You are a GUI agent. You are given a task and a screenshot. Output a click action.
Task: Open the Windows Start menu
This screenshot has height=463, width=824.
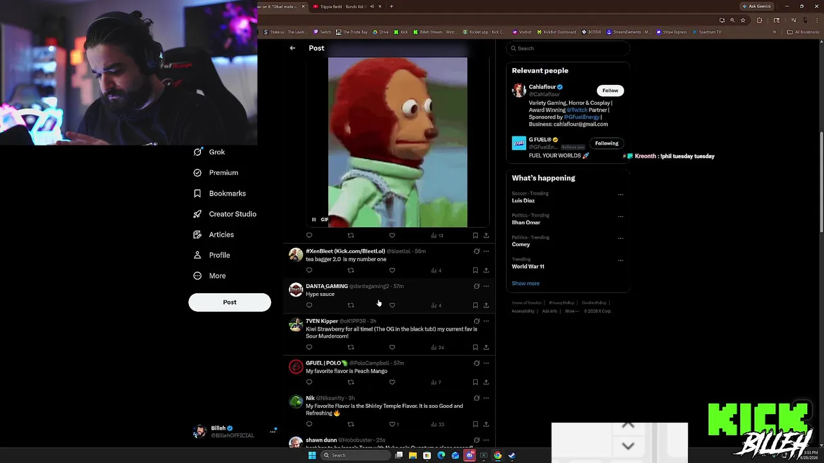coord(312,455)
